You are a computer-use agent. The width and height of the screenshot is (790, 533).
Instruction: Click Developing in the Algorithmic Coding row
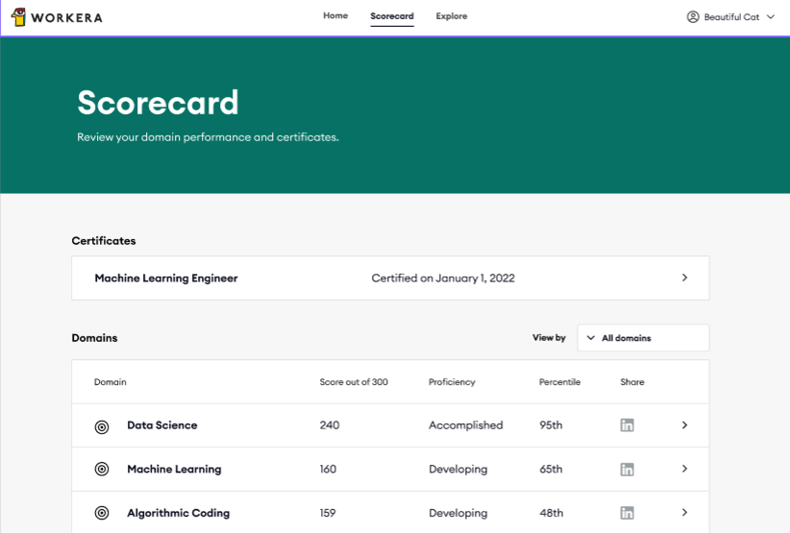click(458, 513)
